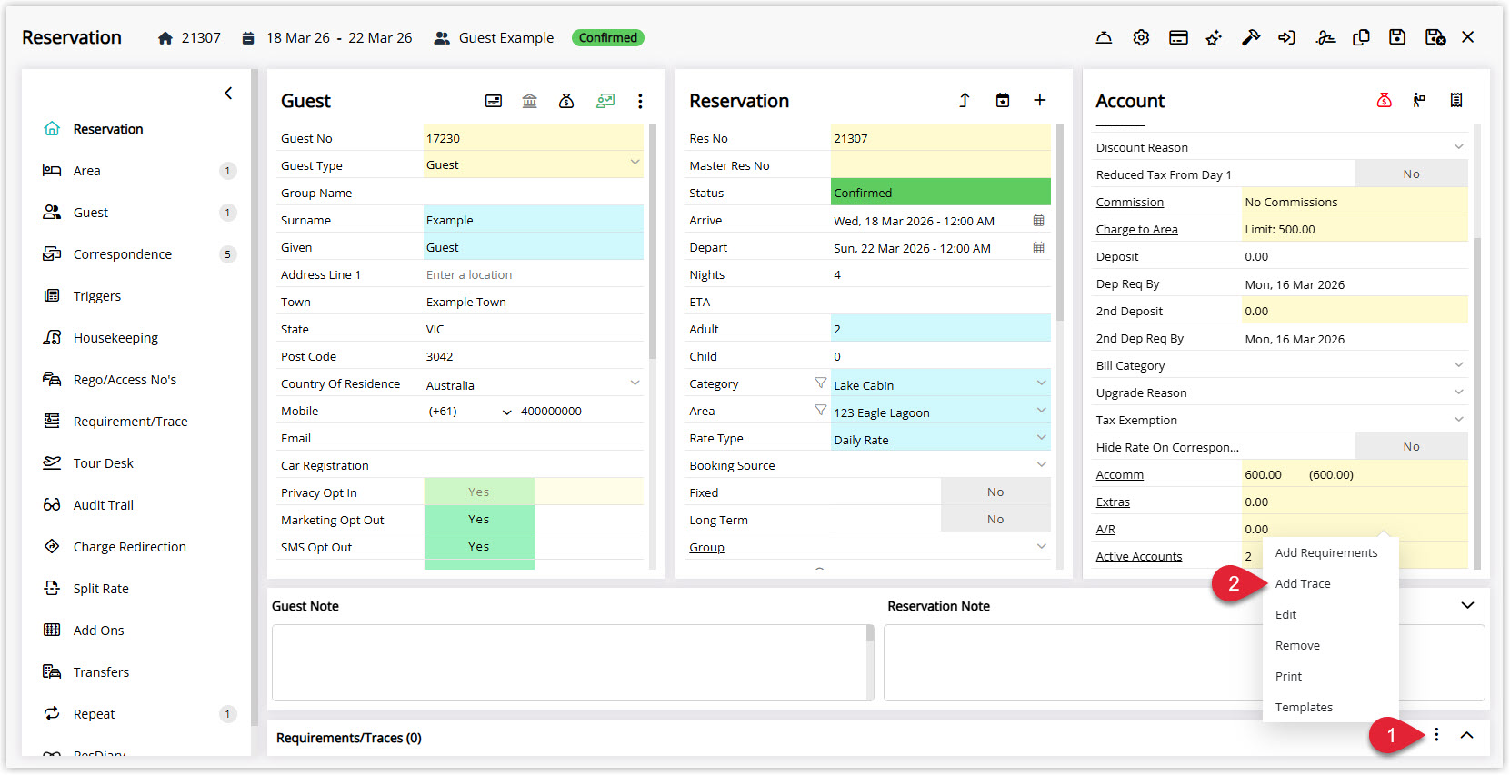Click the Charge to Area link
1510x775 pixels.
1136,229
